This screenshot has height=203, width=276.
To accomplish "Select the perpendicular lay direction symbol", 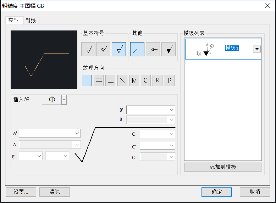I will 110,80.
